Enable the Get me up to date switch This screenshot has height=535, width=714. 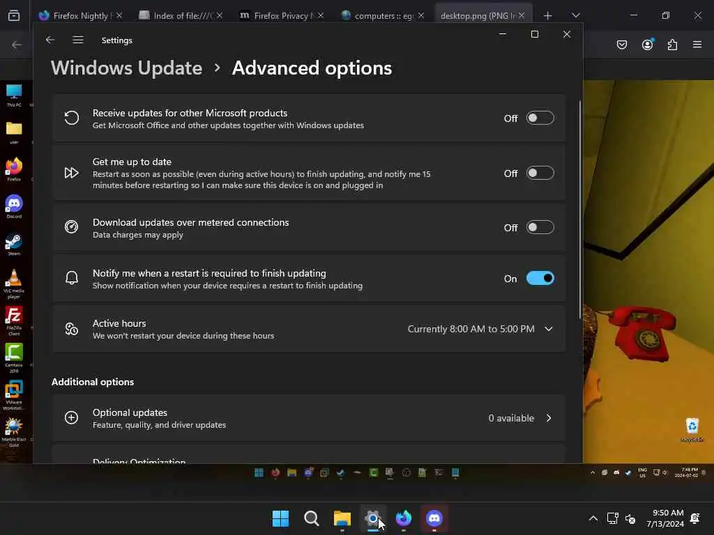tap(540, 173)
